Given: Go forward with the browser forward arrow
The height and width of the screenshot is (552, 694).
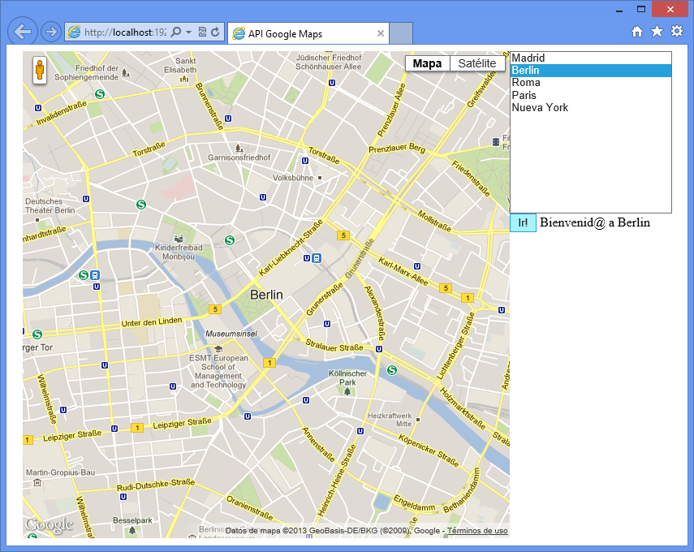Looking at the screenshot, I should 51,32.
